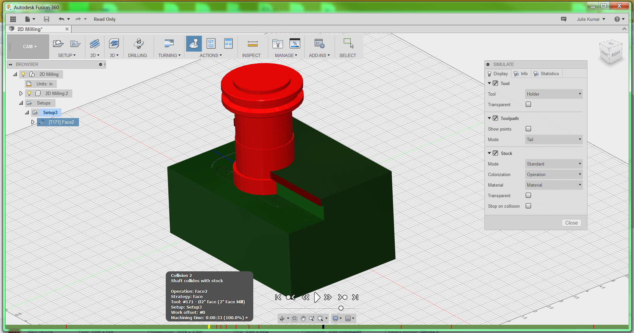Image resolution: width=634 pixels, height=333 pixels.
Task: Click the Inspect measure icon
Action: 253,44
